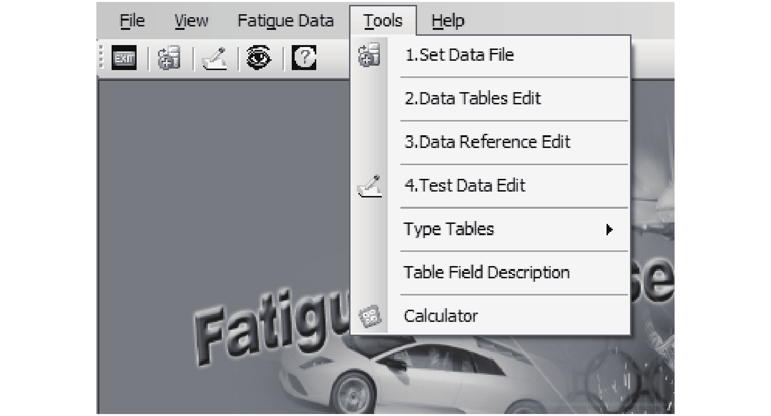Open the File menu
This screenshot has height=416, width=771.
132,21
